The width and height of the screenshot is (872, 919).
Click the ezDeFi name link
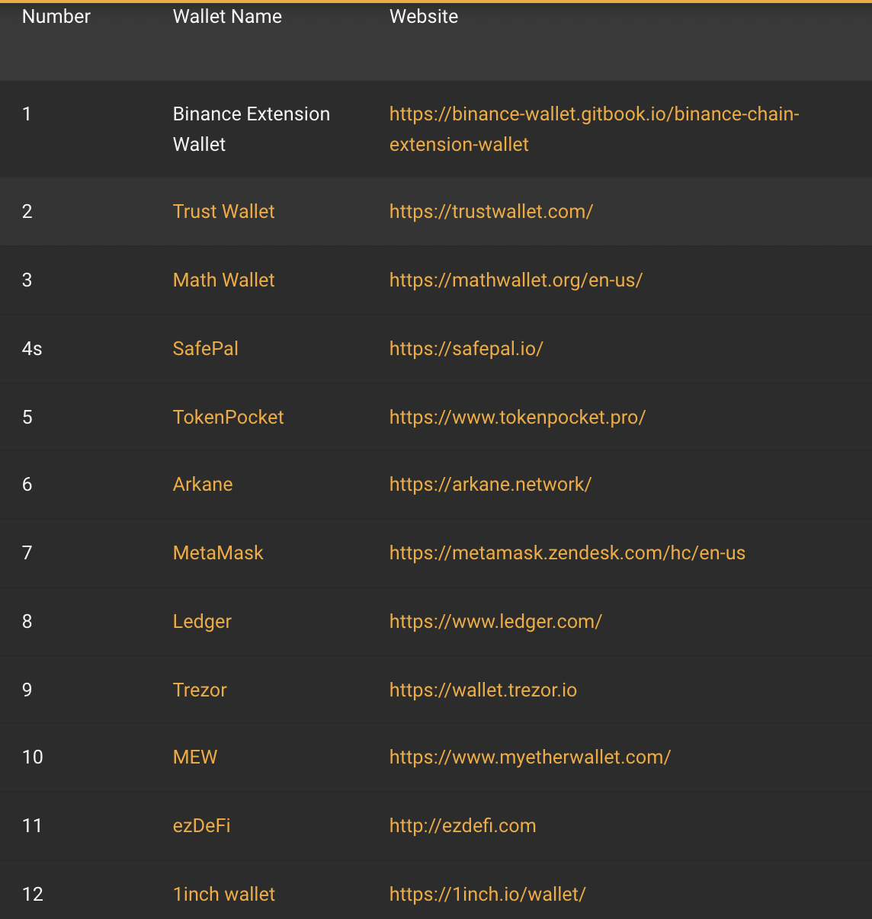click(201, 825)
